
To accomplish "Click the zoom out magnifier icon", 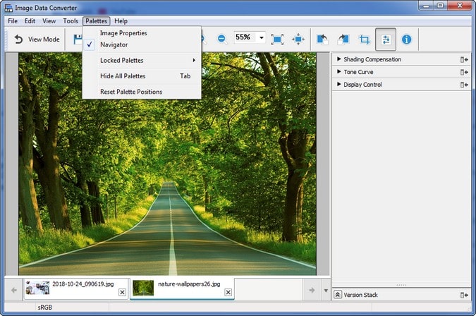I will click(222, 39).
